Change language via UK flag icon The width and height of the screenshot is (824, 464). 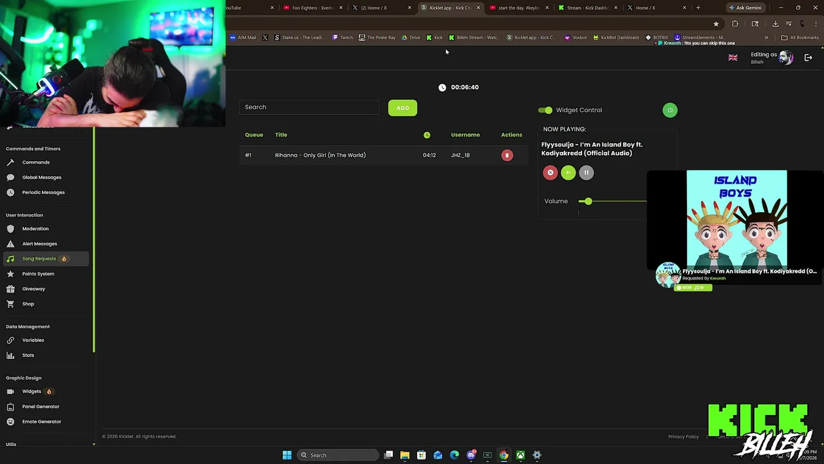click(733, 58)
